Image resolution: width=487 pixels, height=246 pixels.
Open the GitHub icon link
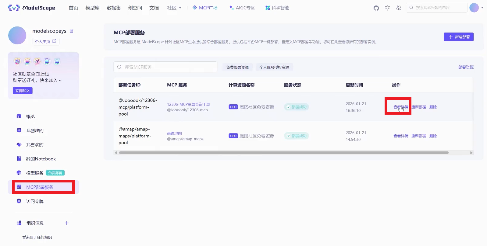click(376, 8)
